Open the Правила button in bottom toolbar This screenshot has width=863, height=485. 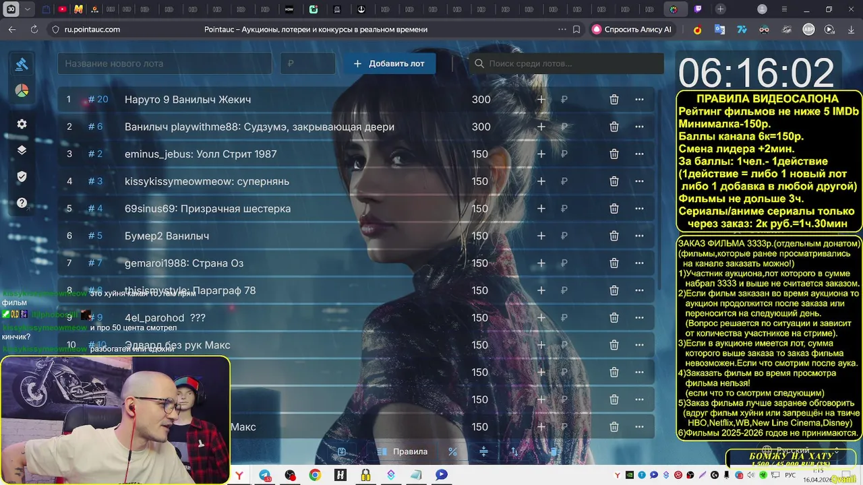(402, 451)
